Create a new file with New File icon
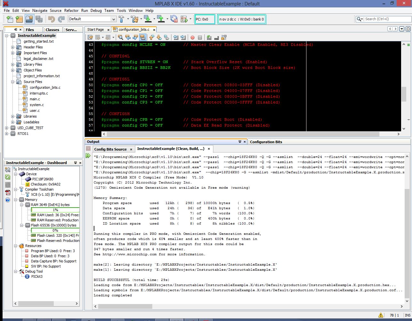The height and width of the screenshot is (321, 412). (x=9, y=19)
